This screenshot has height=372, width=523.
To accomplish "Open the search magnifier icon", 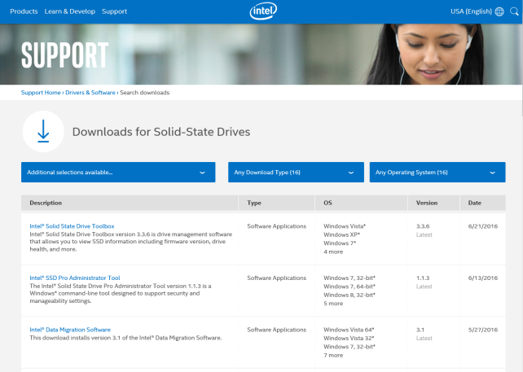I will pyautogui.click(x=514, y=12).
